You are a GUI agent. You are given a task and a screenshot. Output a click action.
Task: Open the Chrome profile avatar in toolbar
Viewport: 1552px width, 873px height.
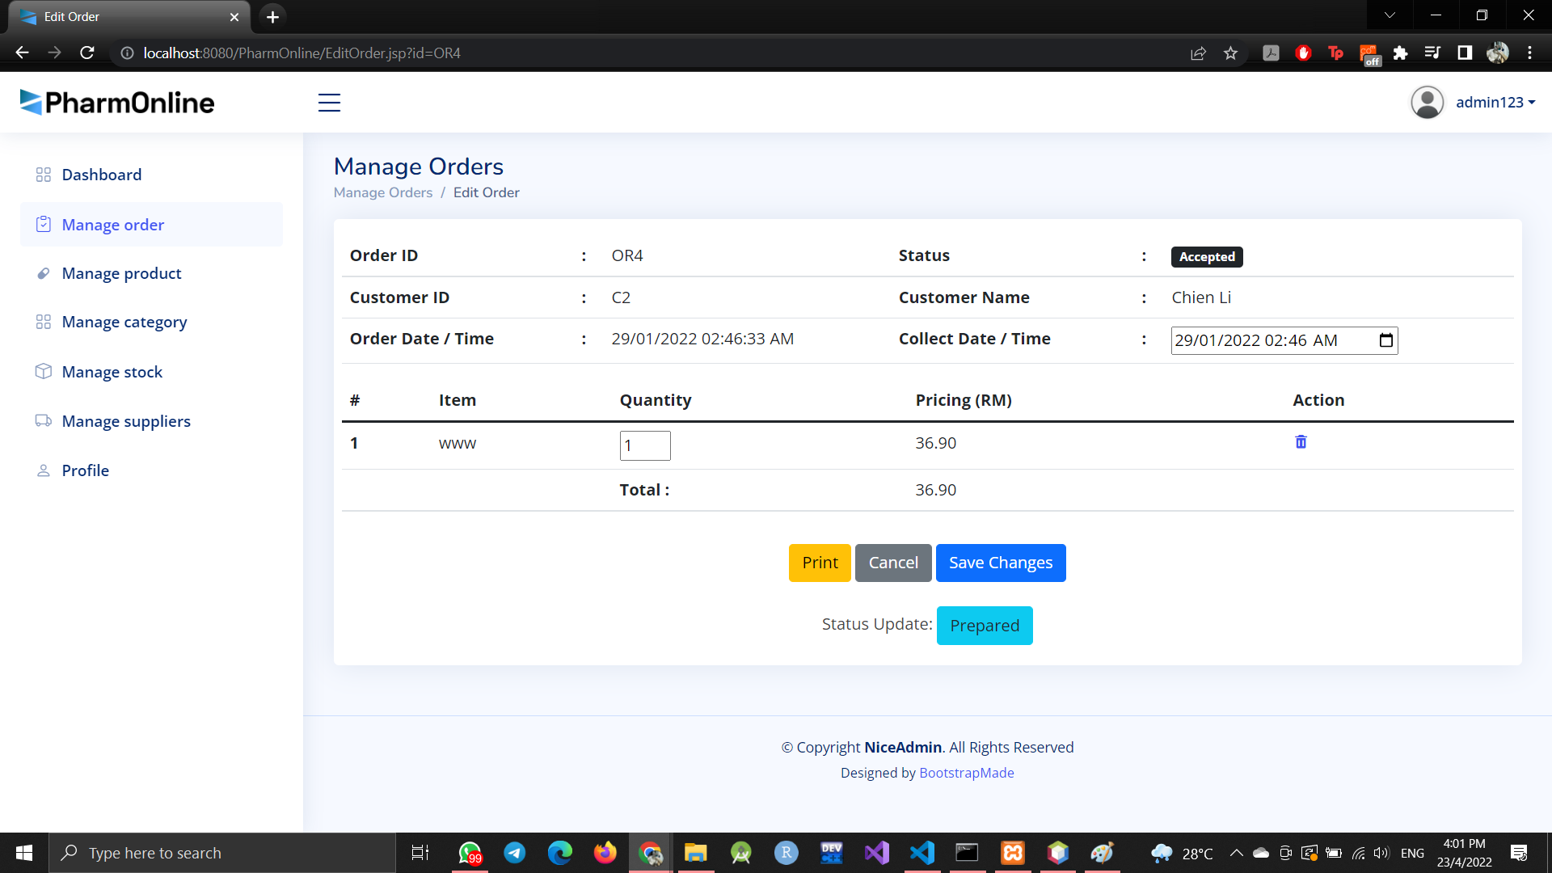pyautogui.click(x=1497, y=53)
